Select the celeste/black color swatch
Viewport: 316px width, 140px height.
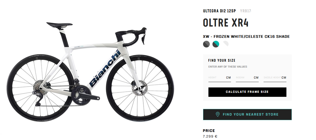tap(216, 44)
